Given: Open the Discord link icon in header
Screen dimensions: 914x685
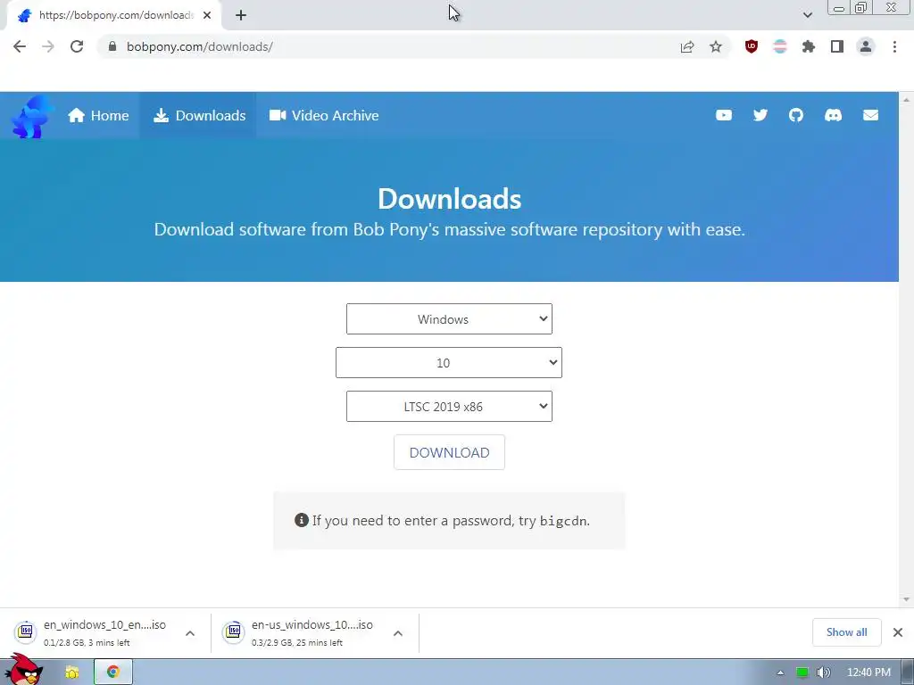Looking at the screenshot, I should pyautogui.click(x=833, y=115).
